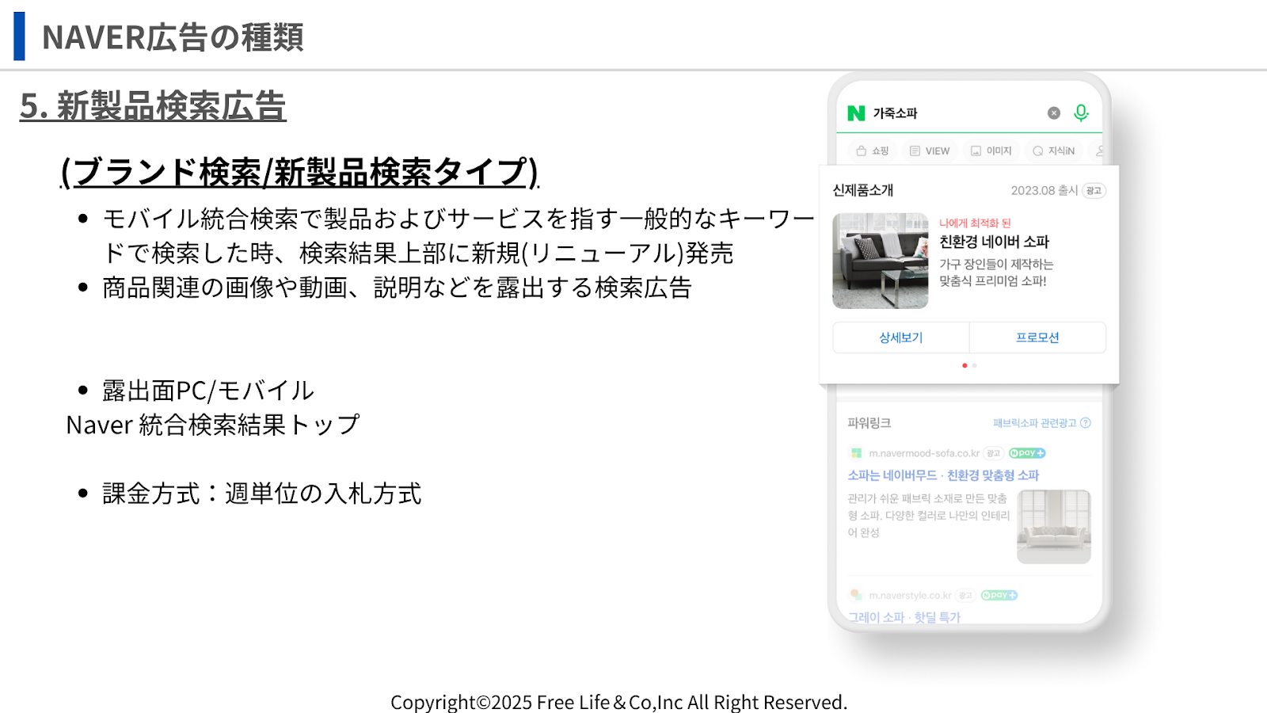The width and height of the screenshot is (1267, 713).
Task: Tap the green microphone voice search icon
Action: tap(1081, 113)
